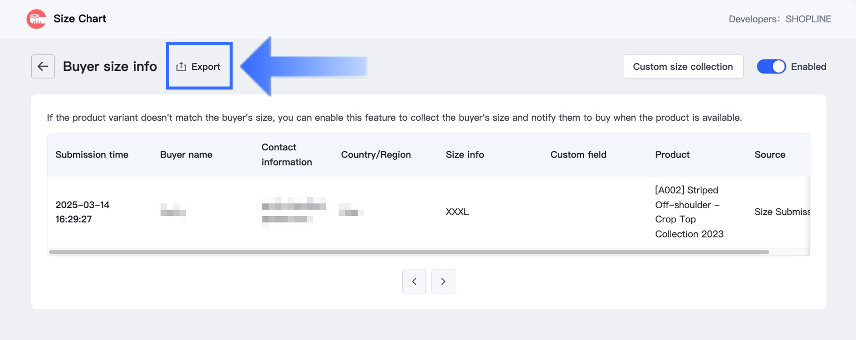Click the Size Chart app logo
This screenshot has height=340, width=856.
36,19
